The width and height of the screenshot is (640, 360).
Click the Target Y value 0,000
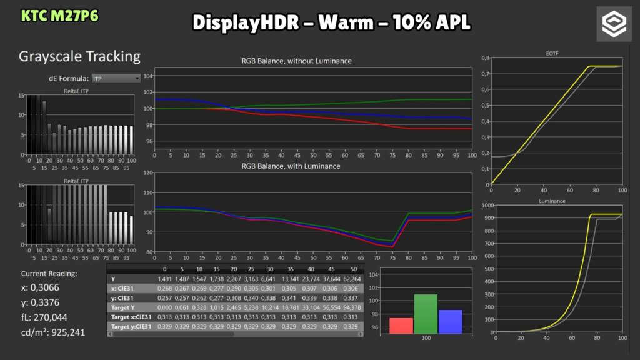(x=164, y=307)
